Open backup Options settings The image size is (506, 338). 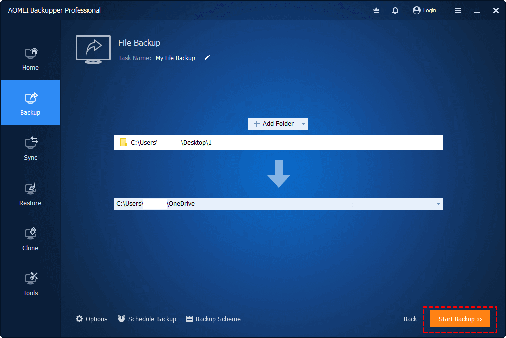(91, 319)
